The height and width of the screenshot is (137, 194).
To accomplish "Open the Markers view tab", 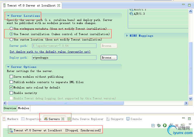I will click(x=11, y=119).
